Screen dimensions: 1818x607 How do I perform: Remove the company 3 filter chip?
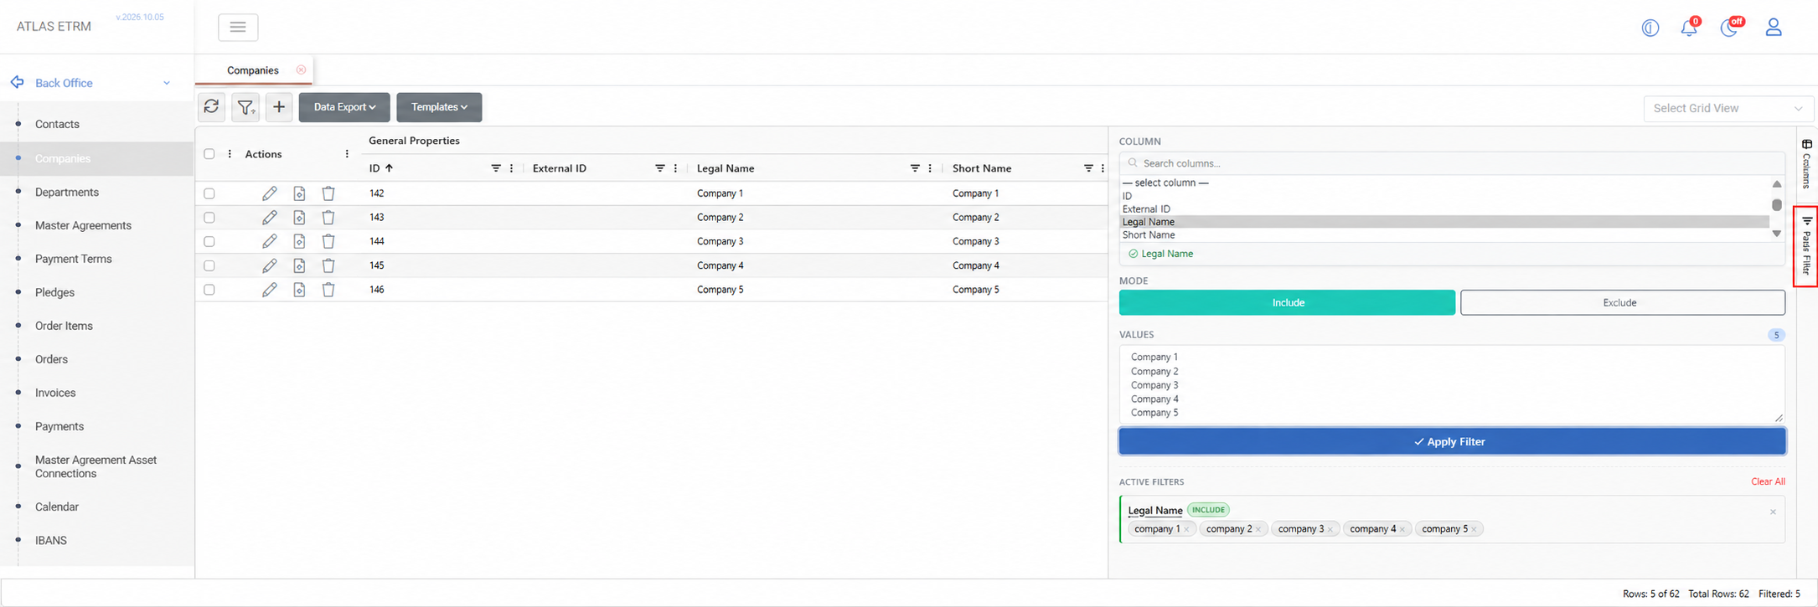1330,529
